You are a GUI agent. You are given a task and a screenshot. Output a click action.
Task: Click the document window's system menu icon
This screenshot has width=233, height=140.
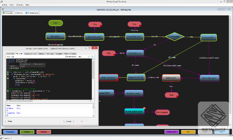(3, 10)
